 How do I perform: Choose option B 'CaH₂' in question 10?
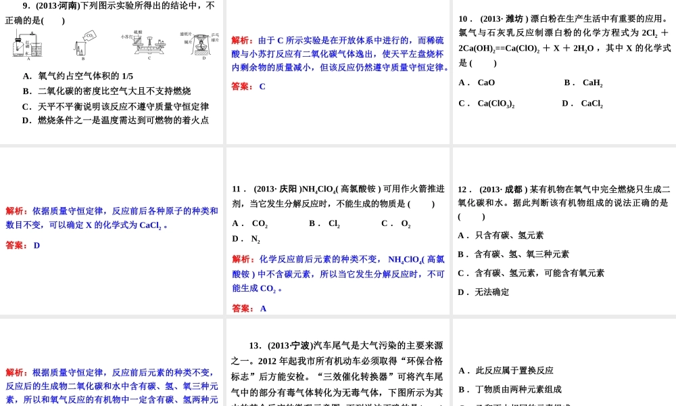pos(583,83)
